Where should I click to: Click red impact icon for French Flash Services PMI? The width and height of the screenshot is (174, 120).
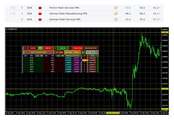[40, 8]
